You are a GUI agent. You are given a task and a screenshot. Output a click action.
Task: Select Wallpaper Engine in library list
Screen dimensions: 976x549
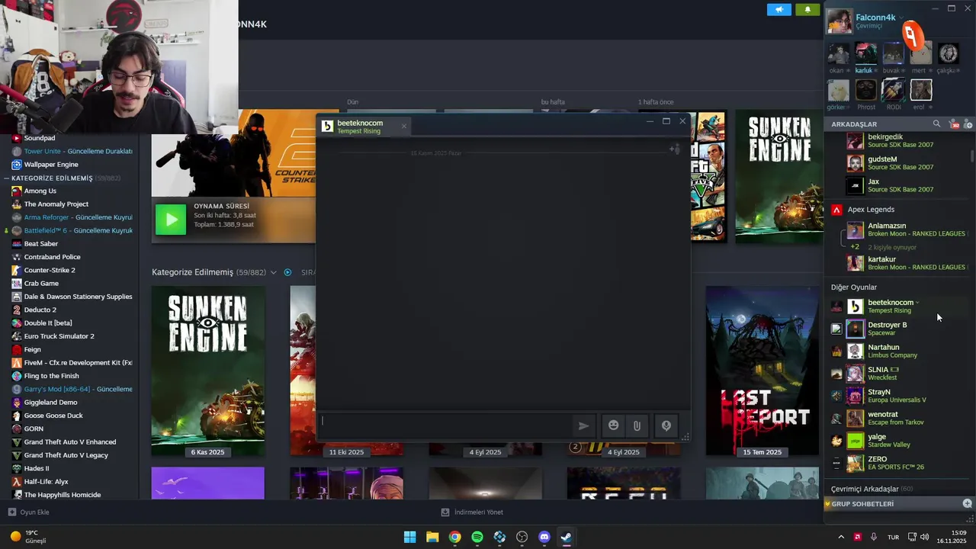(x=51, y=165)
